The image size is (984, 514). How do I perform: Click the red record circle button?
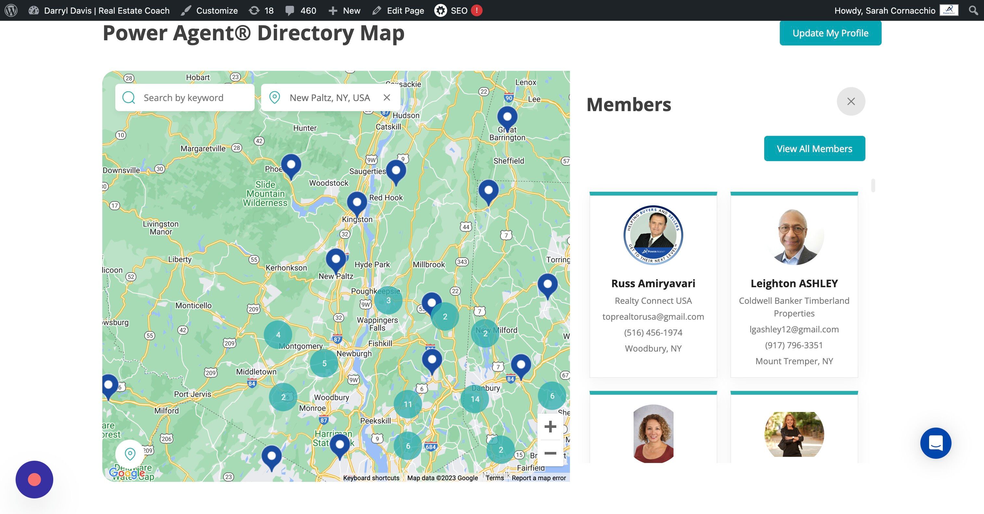34,480
